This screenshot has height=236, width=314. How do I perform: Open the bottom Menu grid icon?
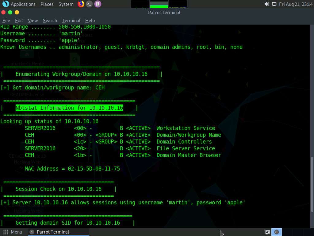tap(6, 232)
